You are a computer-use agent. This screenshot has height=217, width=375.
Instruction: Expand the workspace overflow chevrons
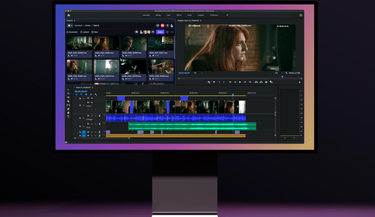coord(227,15)
